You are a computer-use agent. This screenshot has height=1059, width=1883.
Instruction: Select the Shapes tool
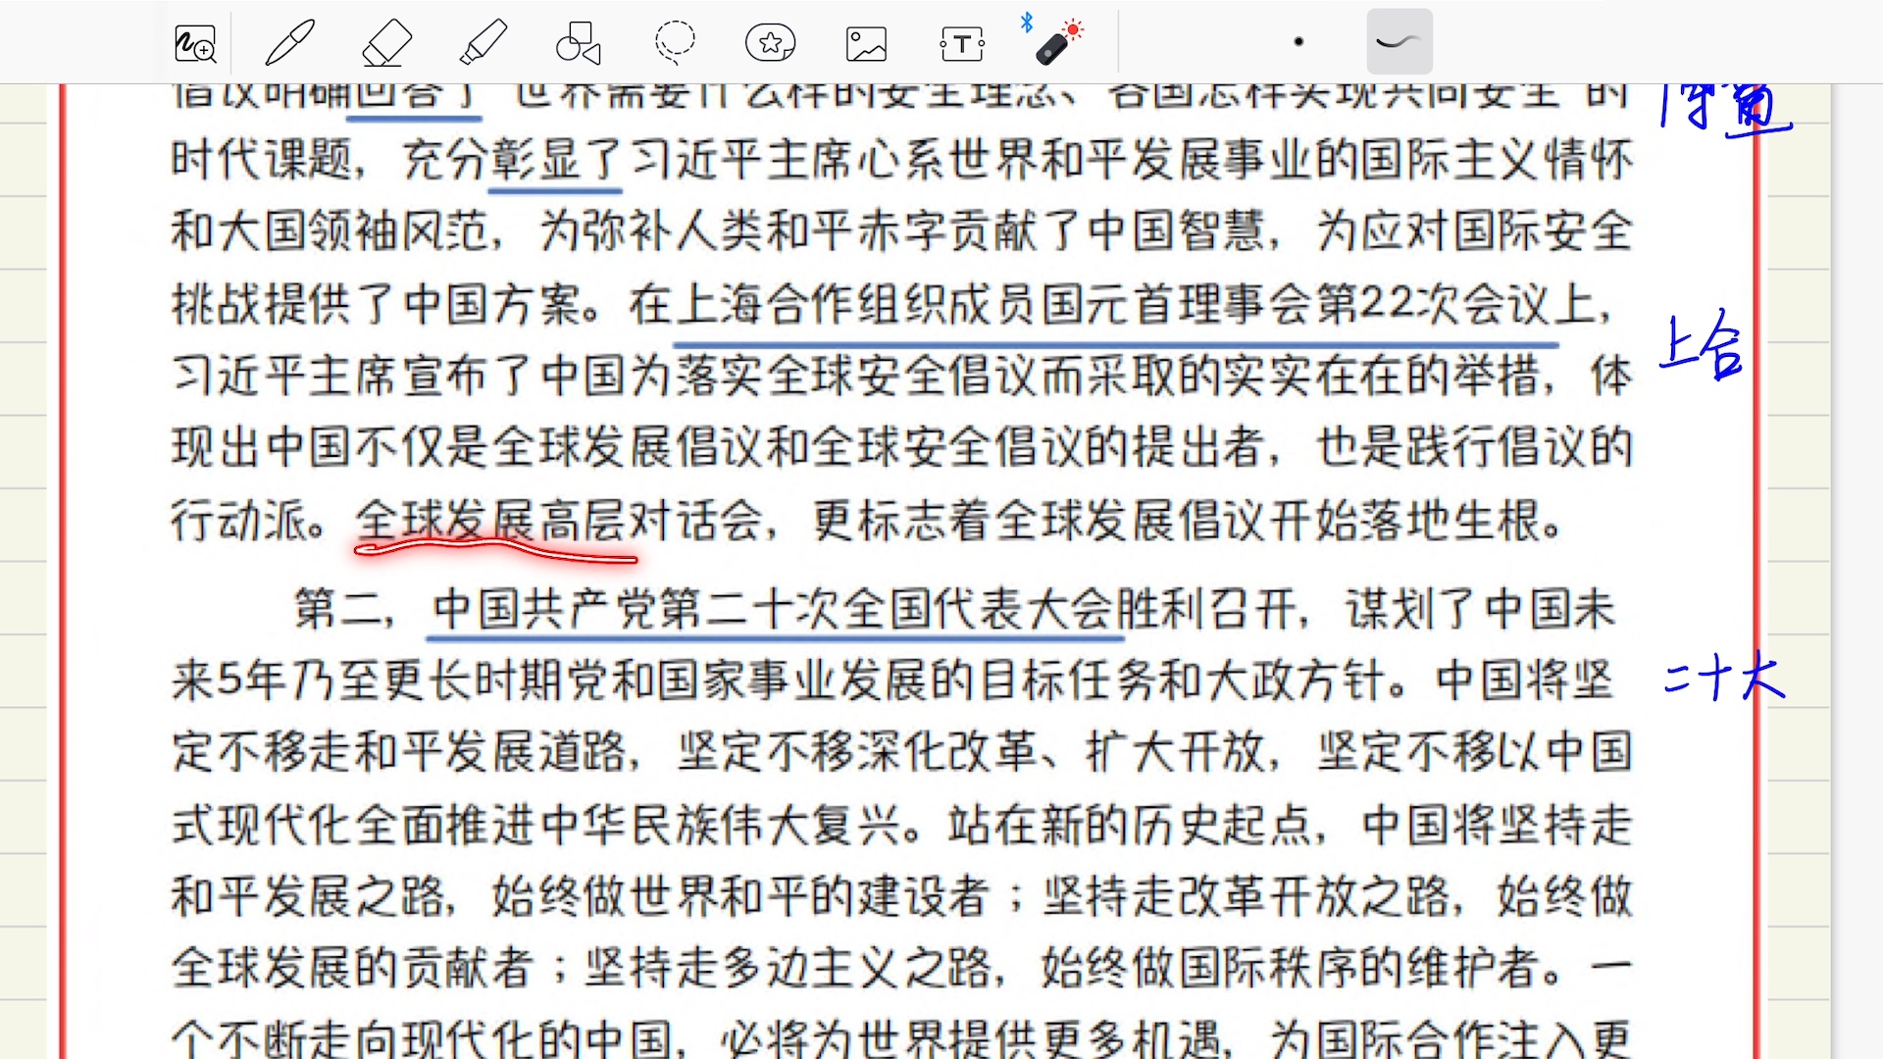(578, 43)
